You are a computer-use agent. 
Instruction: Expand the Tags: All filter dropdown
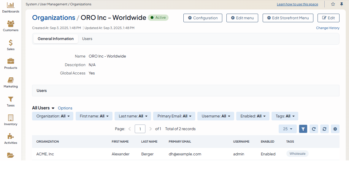click(x=285, y=116)
